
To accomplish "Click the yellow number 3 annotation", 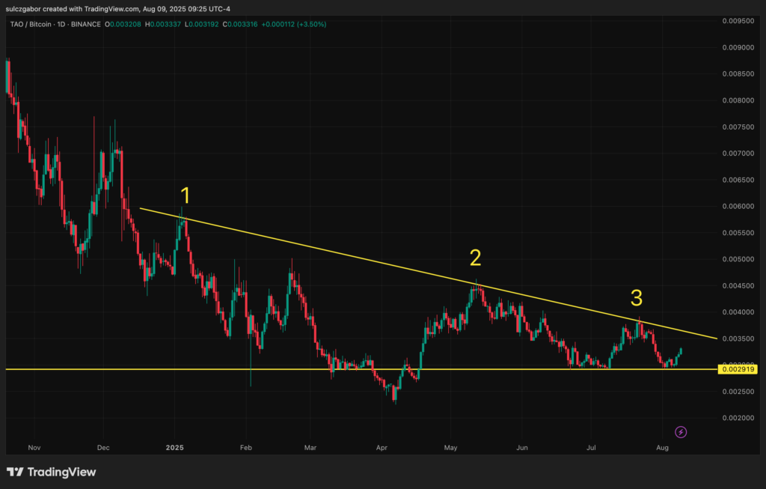I will click(636, 298).
